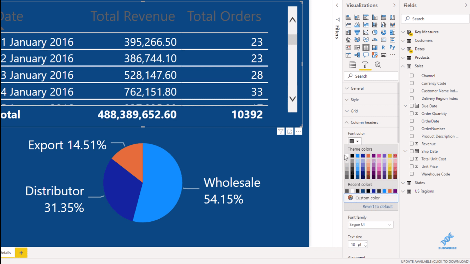Image resolution: width=470 pixels, height=264 pixels.
Task: Check the Warehouse Code field
Action: [x=412, y=174]
